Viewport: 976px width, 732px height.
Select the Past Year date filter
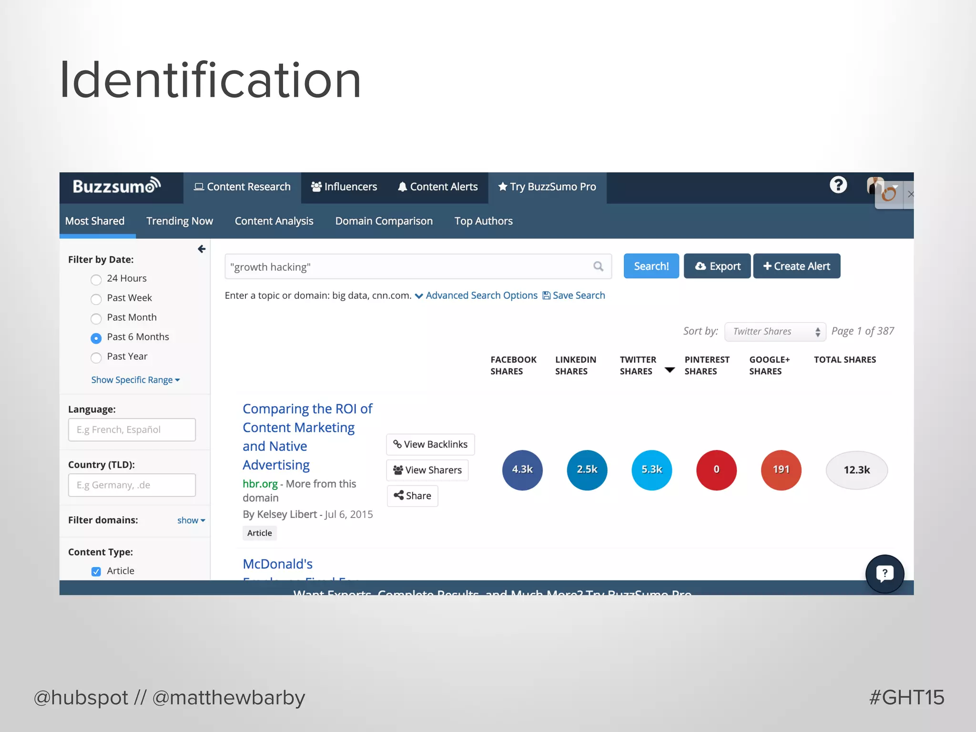96,357
